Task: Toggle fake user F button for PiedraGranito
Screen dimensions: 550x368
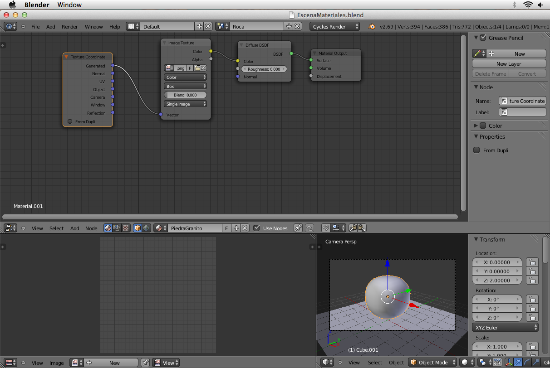Action: [x=226, y=228]
